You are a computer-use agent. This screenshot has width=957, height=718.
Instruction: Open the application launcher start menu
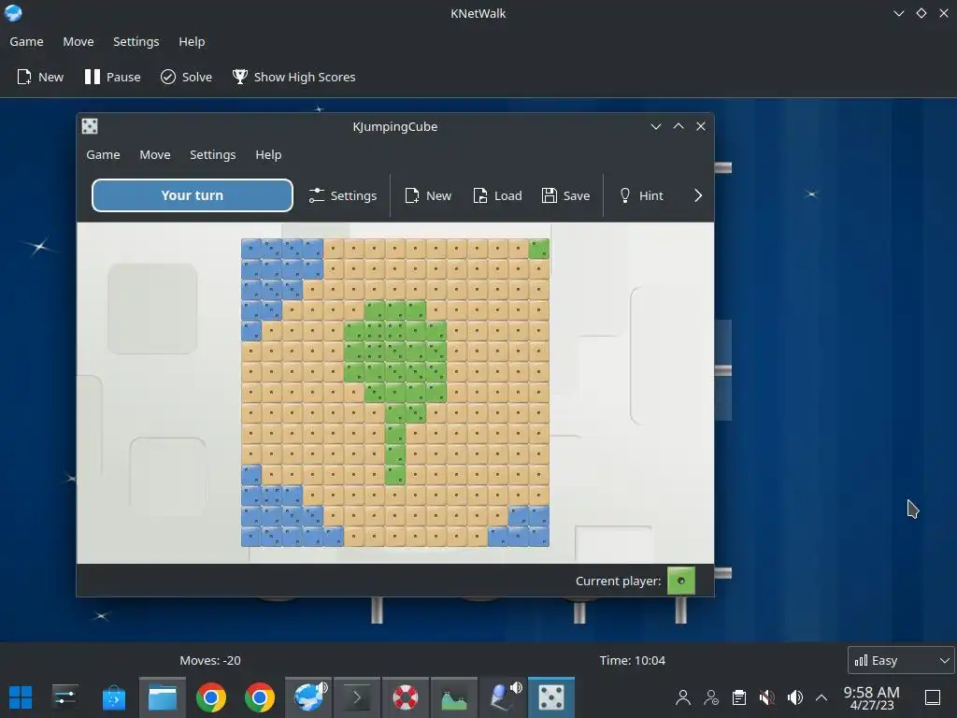click(x=21, y=697)
